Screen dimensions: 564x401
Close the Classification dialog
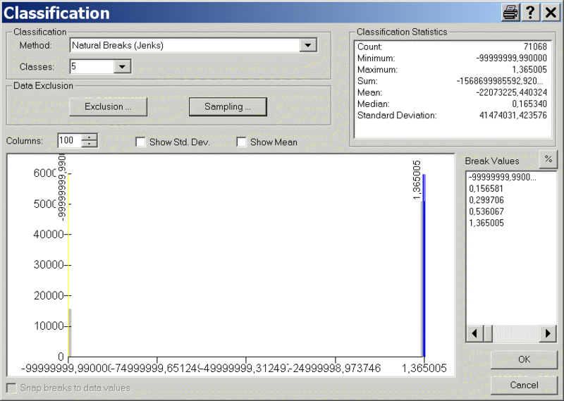tap(551, 13)
